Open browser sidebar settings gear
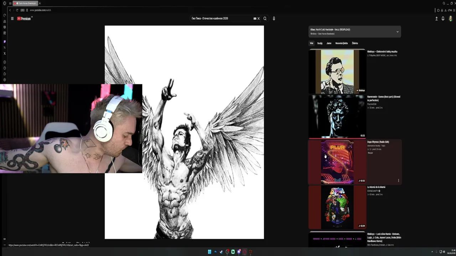Image resolution: width=456 pixels, height=256 pixels. 5,80
